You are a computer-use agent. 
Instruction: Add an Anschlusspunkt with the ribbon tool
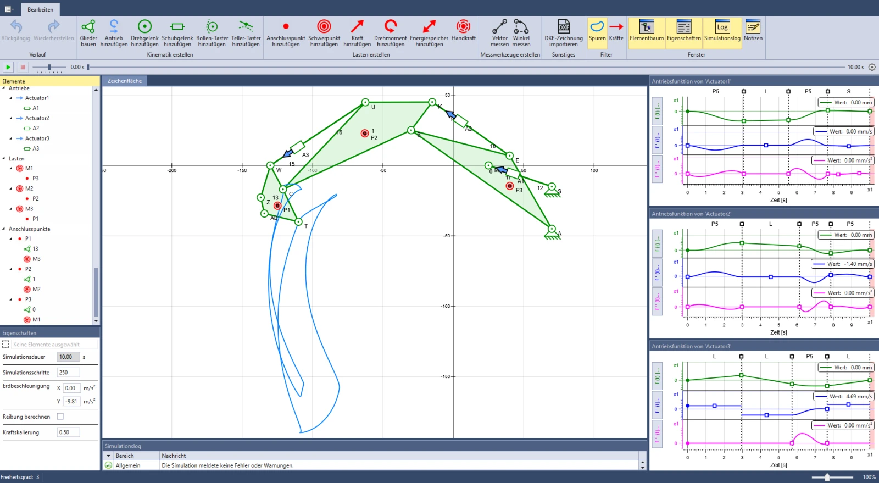point(286,33)
